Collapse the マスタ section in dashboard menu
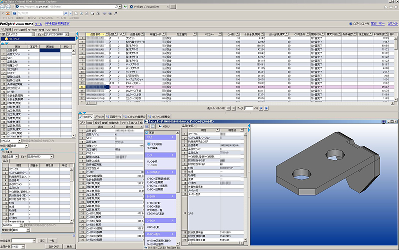399x250 pixels. click(x=172, y=137)
